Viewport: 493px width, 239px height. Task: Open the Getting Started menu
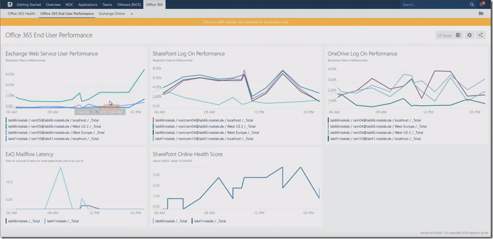(x=29, y=5)
